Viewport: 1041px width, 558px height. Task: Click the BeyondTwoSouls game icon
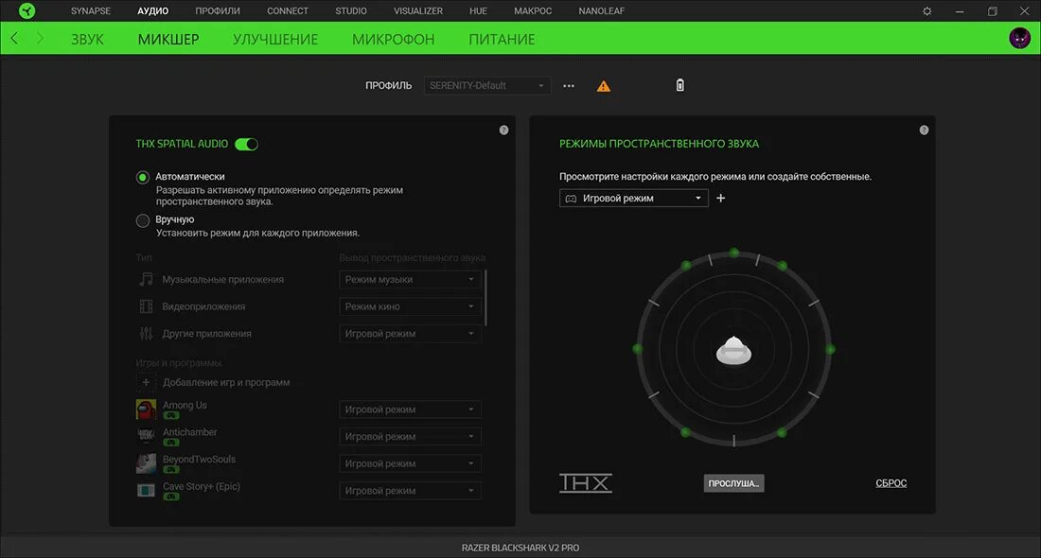146,463
